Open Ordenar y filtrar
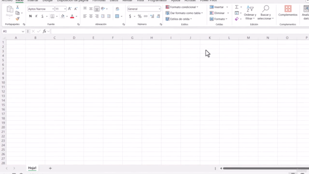This screenshot has height=174, width=309. (x=250, y=13)
